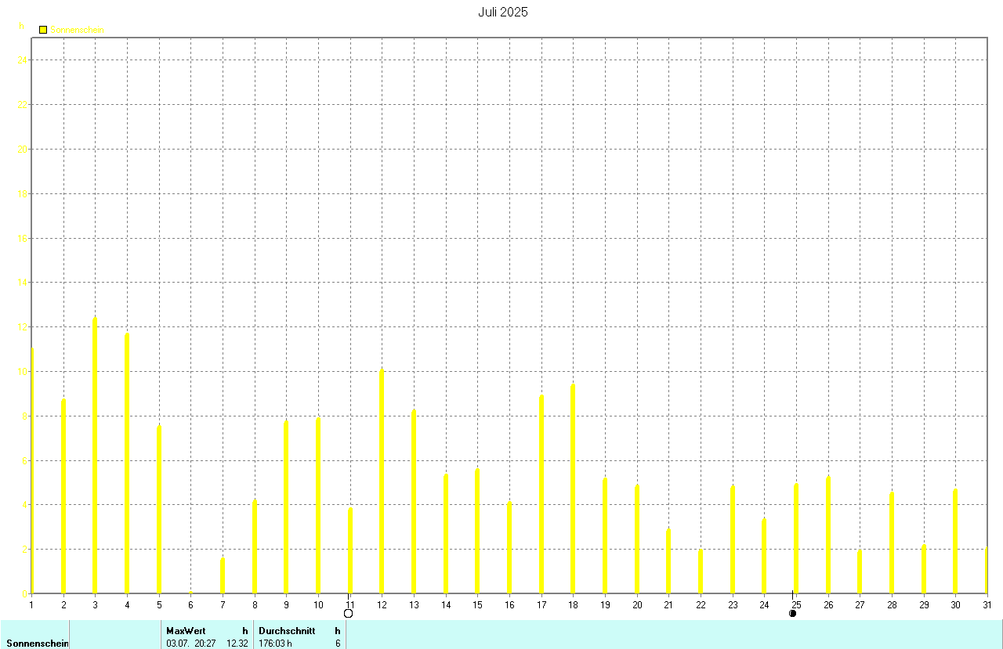Viewport: 1003px width, 649px height.
Task: Click the new moon symbol below day 25
Action: [792, 613]
